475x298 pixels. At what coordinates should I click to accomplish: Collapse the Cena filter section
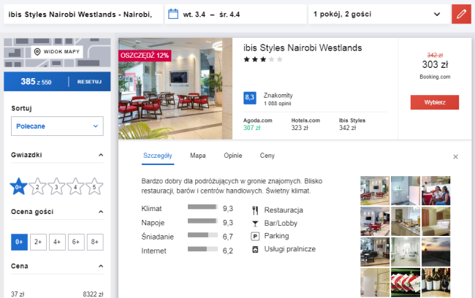(x=101, y=267)
